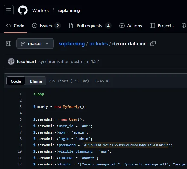Click lusoheart's avatar image
The width and height of the screenshot is (187, 169).
(11, 61)
